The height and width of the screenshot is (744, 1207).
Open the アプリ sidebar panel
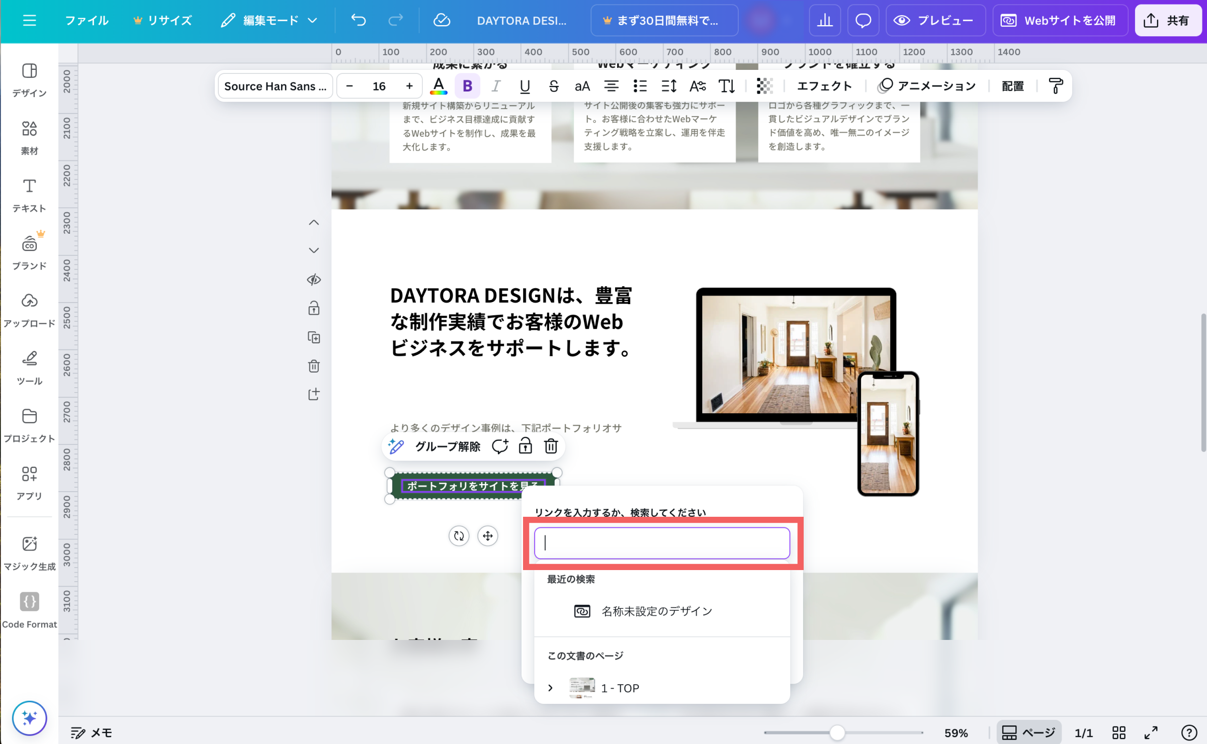coord(29,483)
